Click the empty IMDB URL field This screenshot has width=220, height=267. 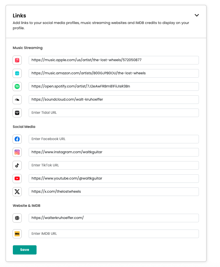(x=114, y=234)
